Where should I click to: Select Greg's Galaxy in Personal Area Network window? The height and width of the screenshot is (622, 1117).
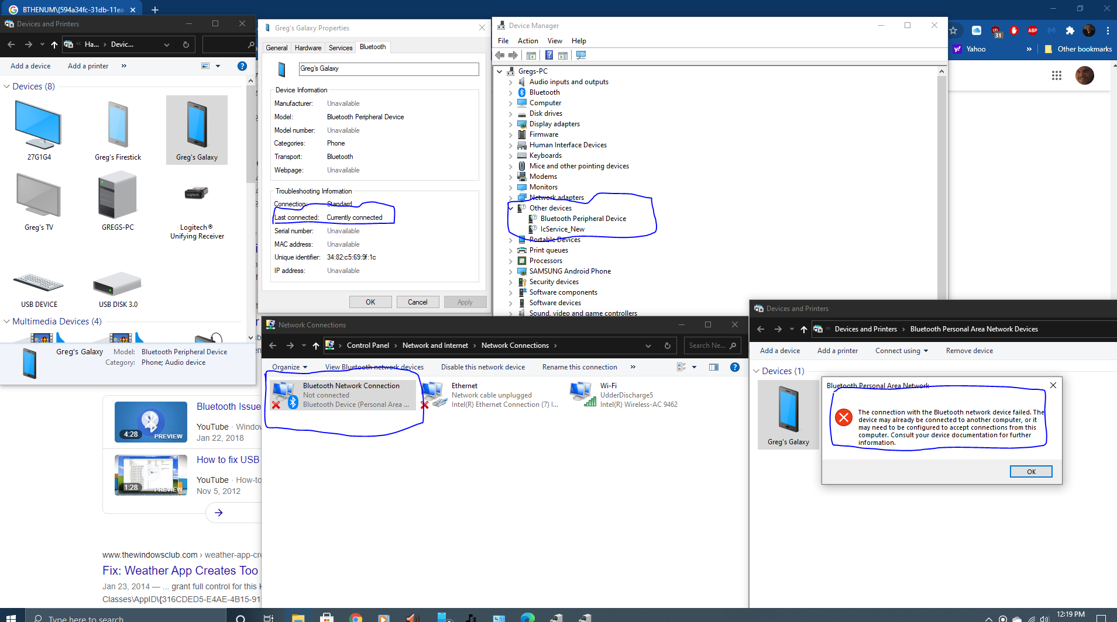tap(788, 414)
